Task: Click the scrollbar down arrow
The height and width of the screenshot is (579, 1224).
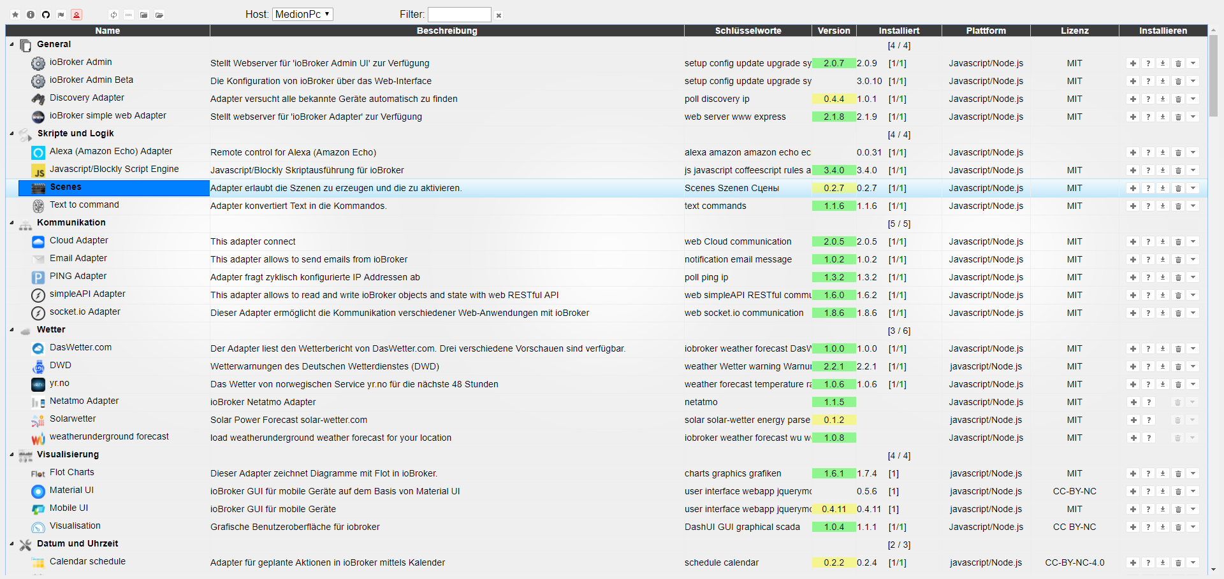Action: pos(1213,570)
